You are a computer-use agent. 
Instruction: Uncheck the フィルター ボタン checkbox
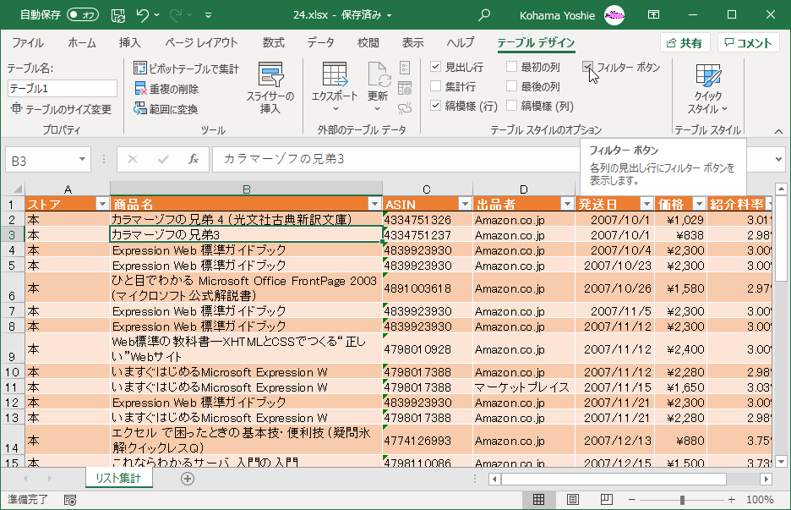[587, 68]
